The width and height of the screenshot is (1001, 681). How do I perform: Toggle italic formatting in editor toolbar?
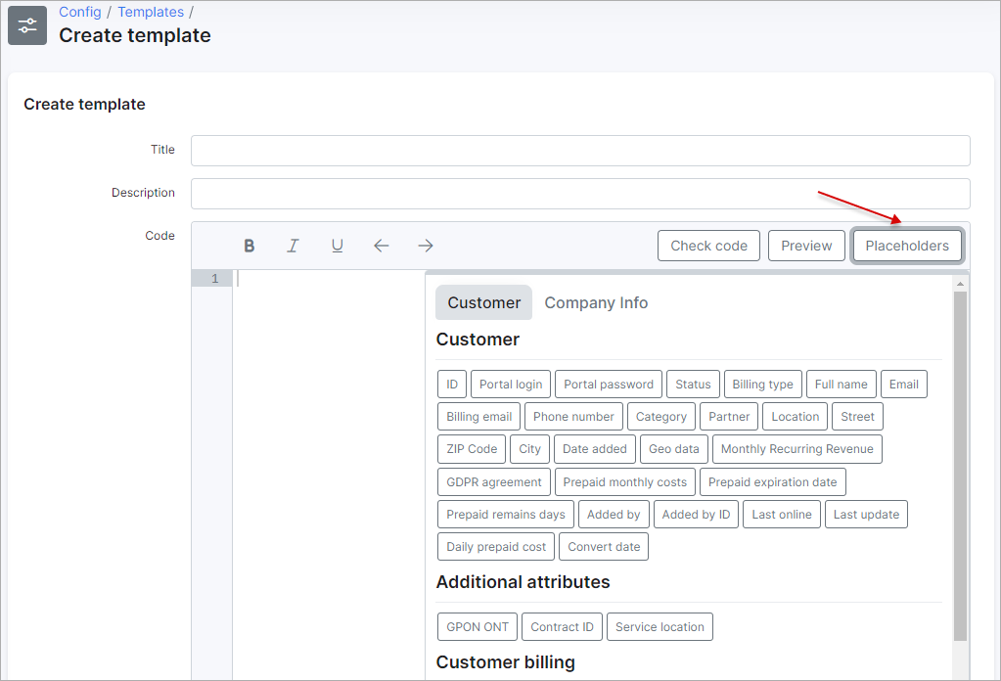tap(293, 246)
